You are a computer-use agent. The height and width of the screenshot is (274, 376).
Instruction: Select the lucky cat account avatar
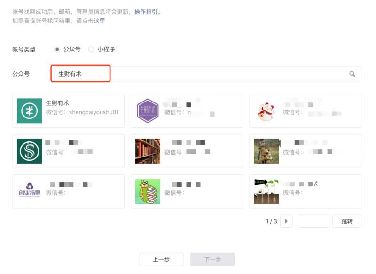[266, 109]
